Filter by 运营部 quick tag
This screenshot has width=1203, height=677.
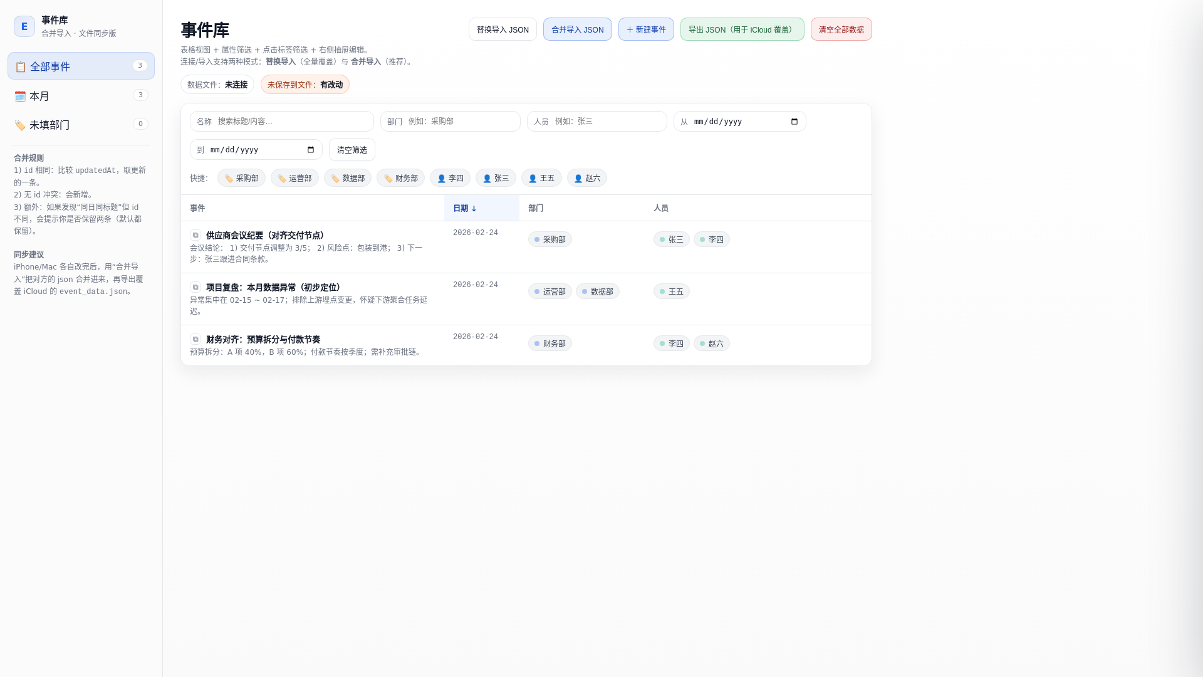pos(294,178)
